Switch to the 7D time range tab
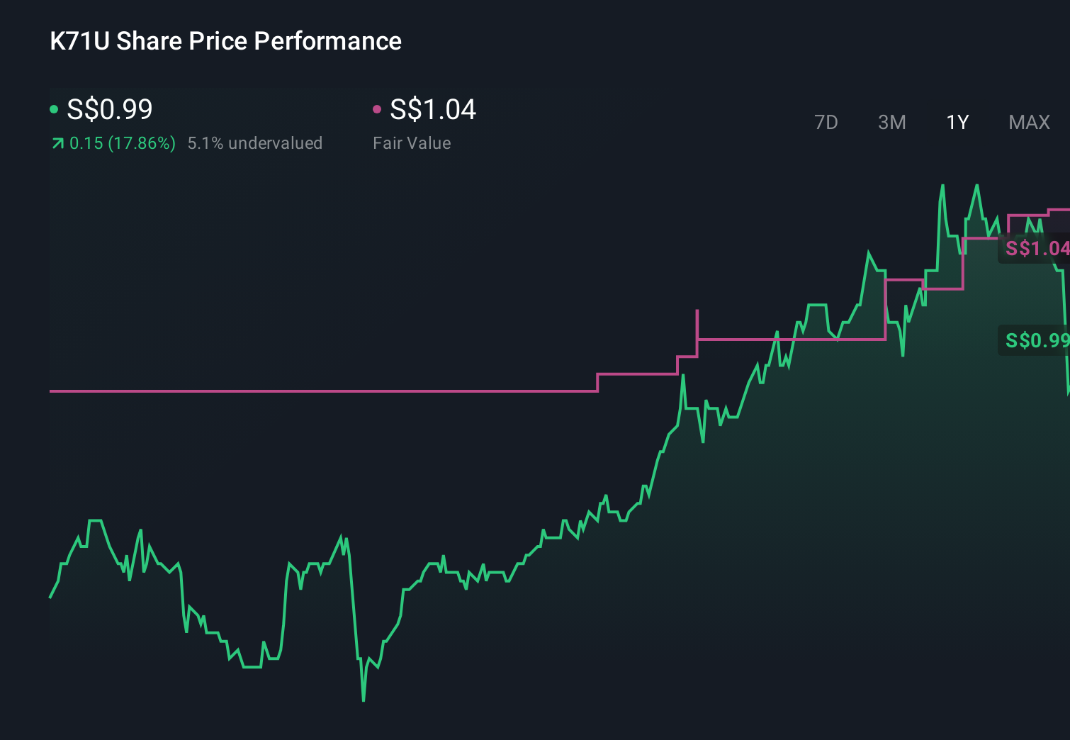This screenshot has width=1070, height=740. point(826,122)
